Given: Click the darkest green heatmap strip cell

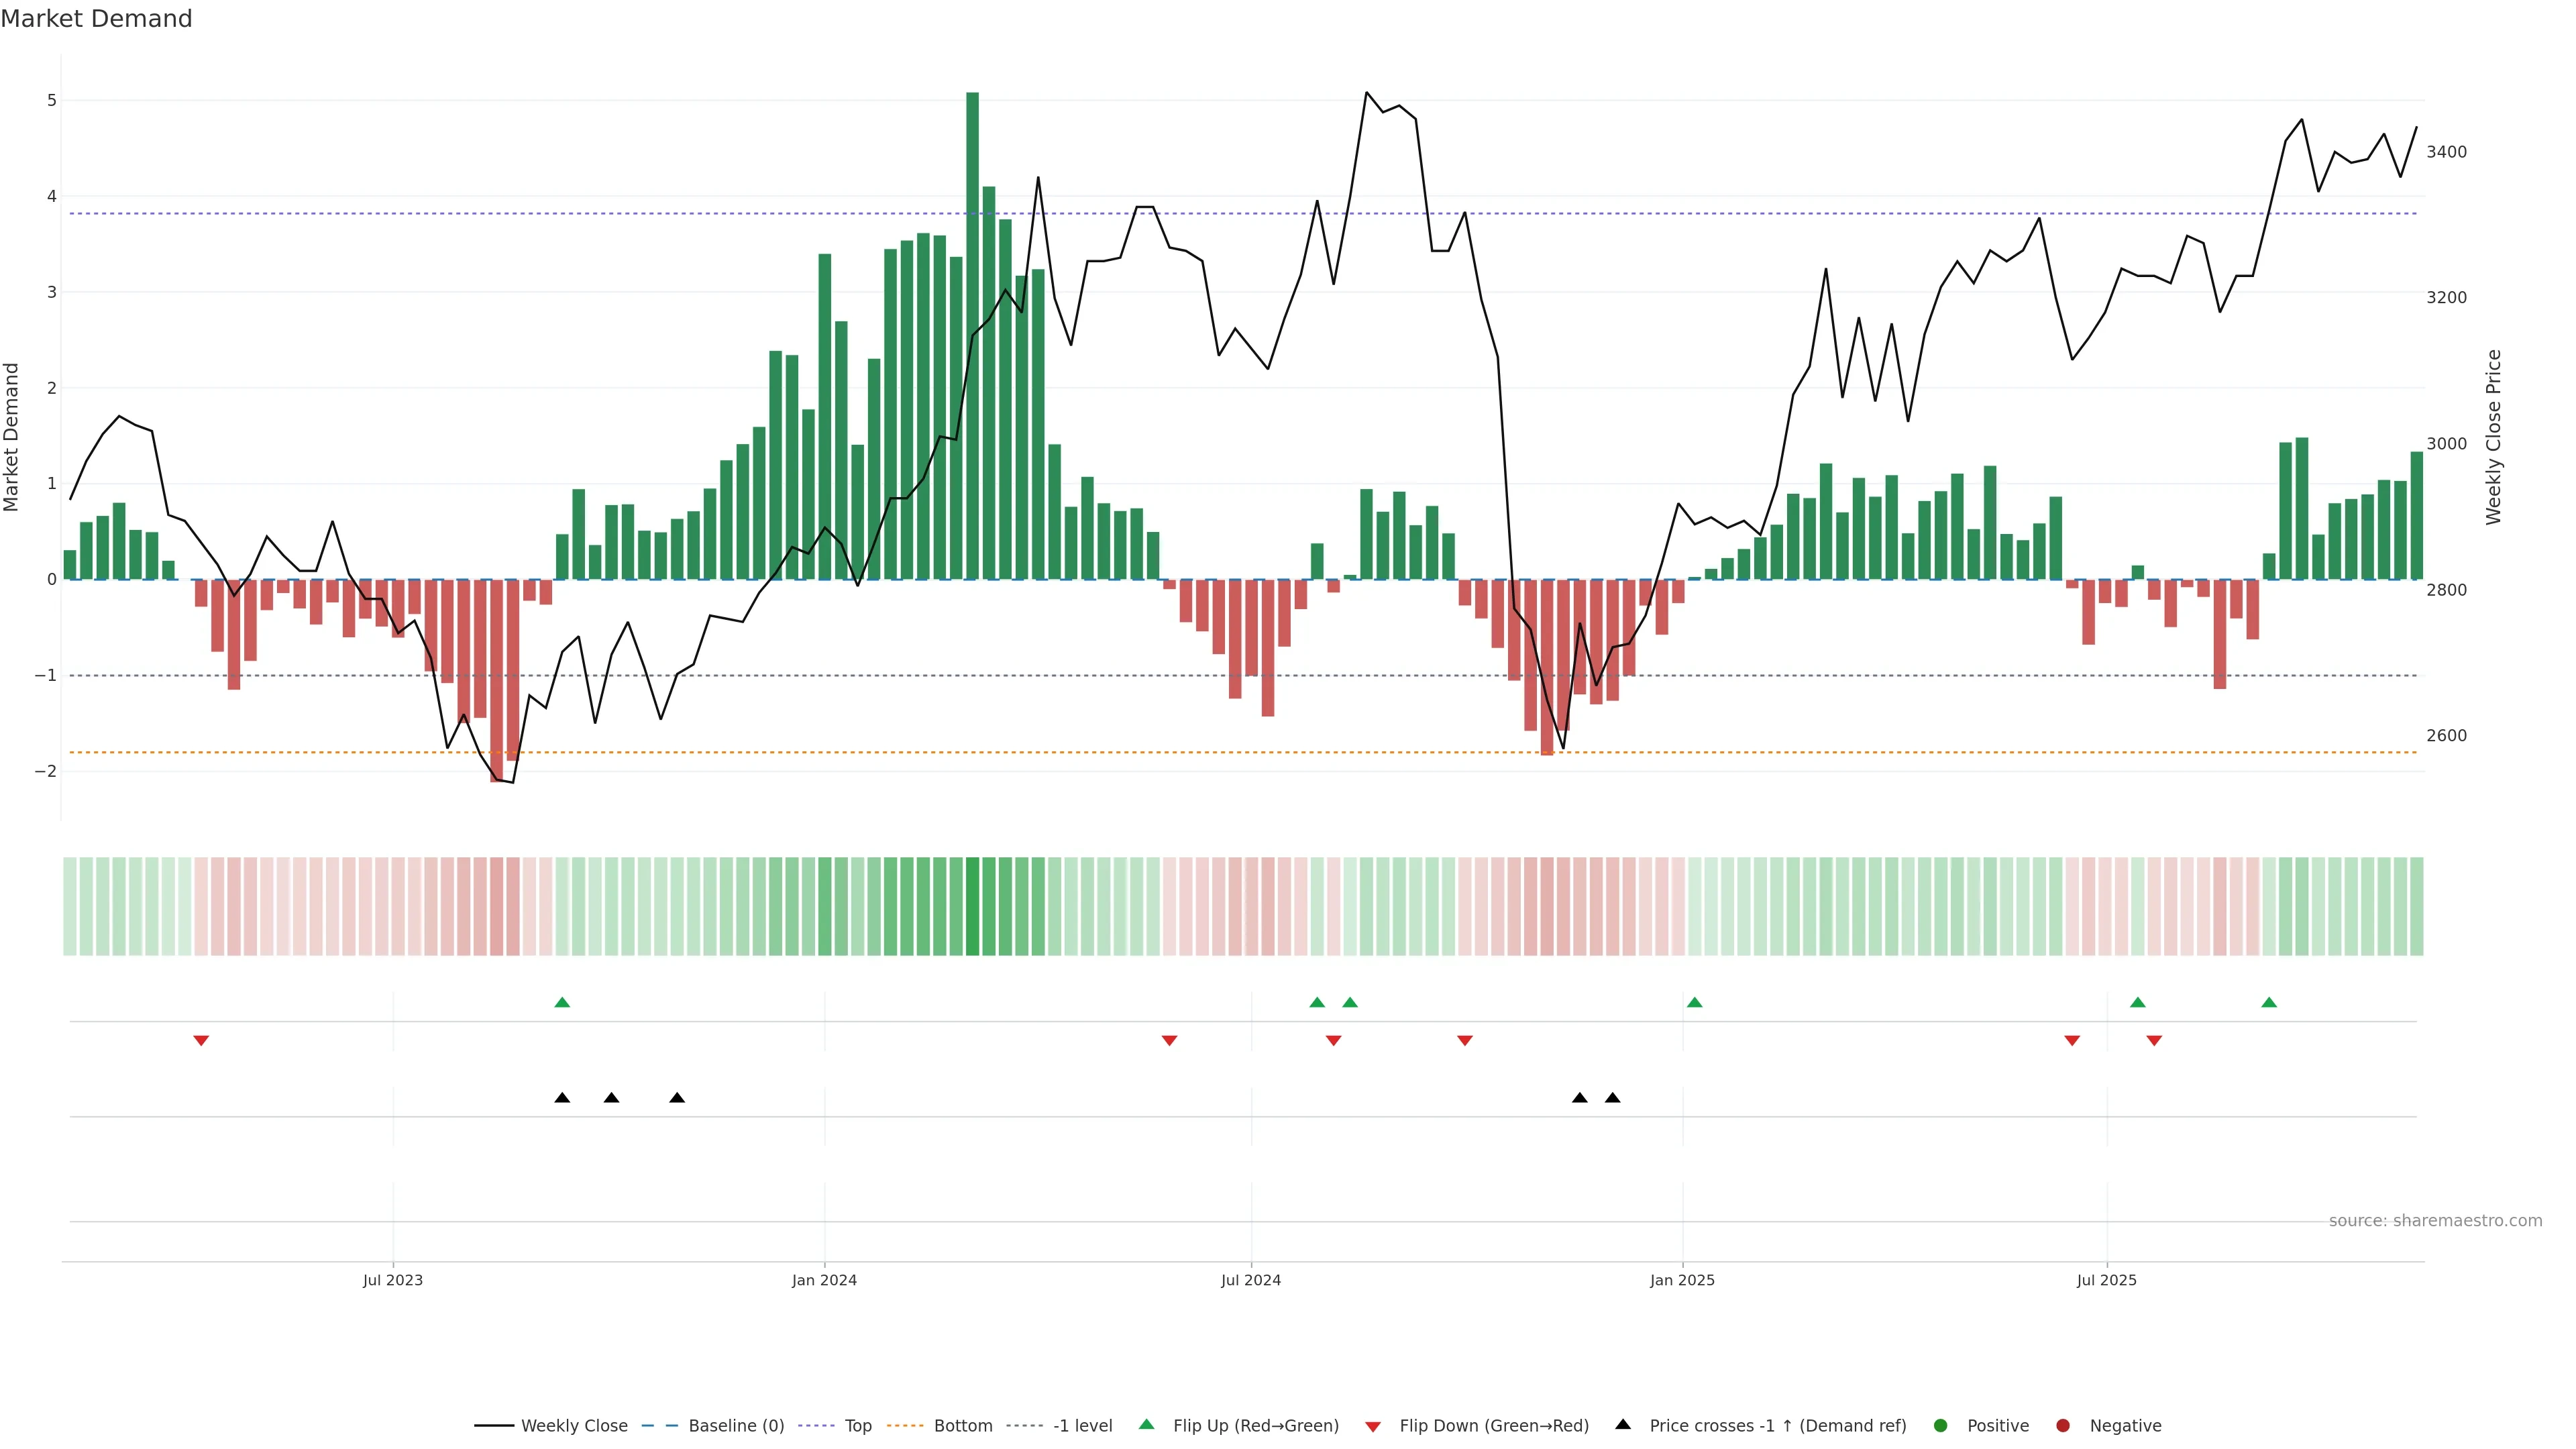Looking at the screenshot, I should point(972,906).
